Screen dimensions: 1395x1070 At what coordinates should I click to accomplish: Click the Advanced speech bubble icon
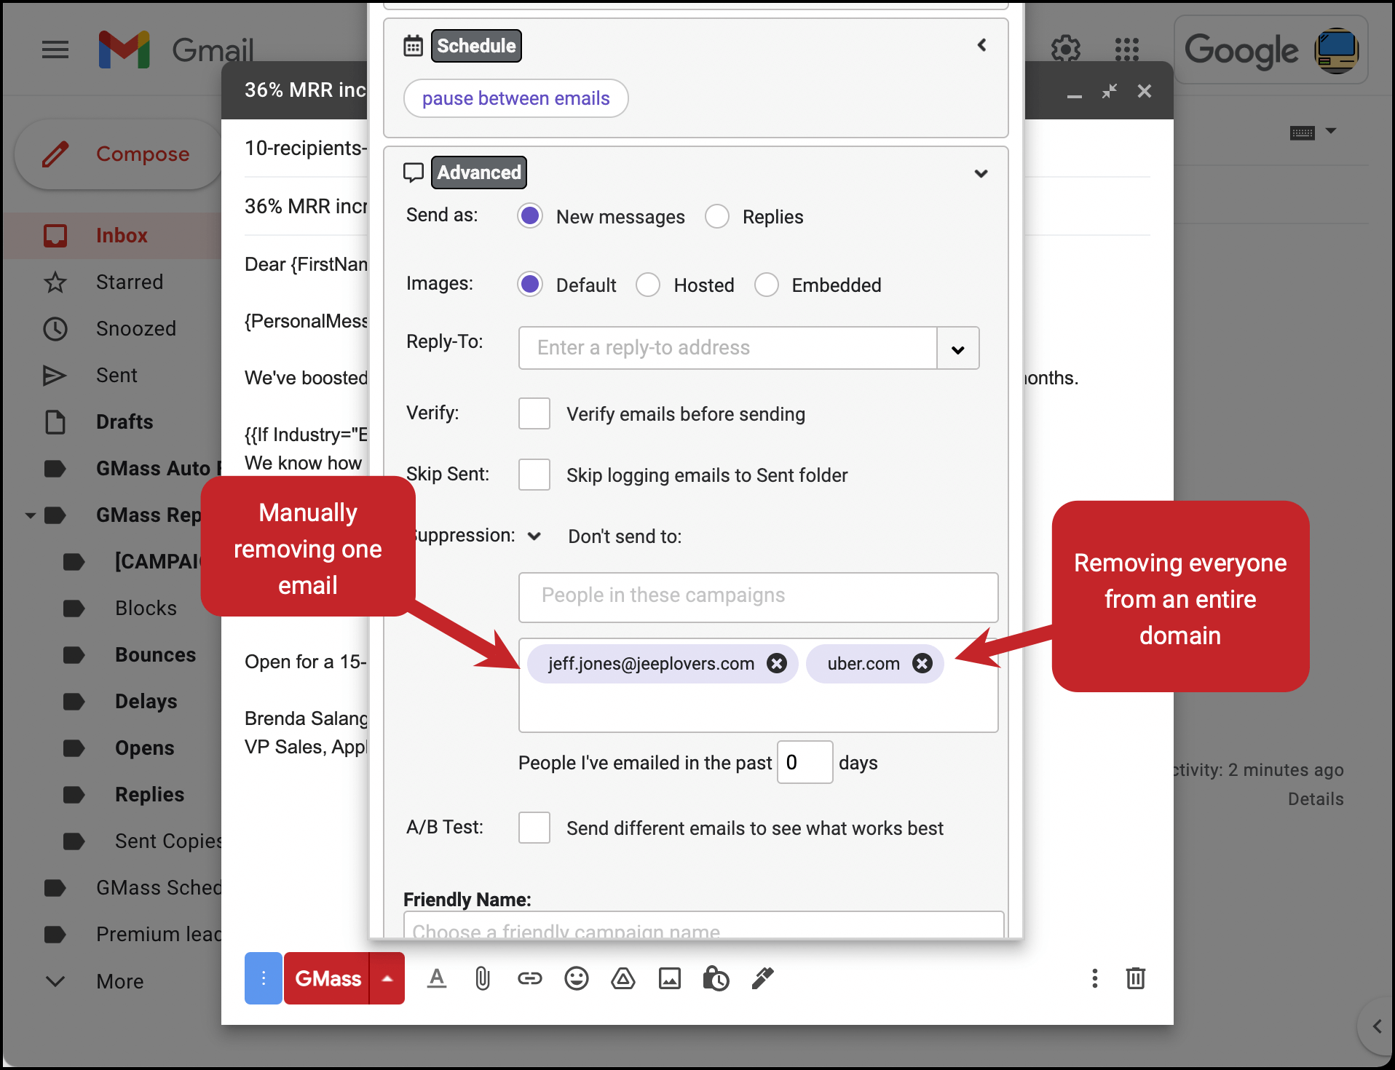point(413,173)
